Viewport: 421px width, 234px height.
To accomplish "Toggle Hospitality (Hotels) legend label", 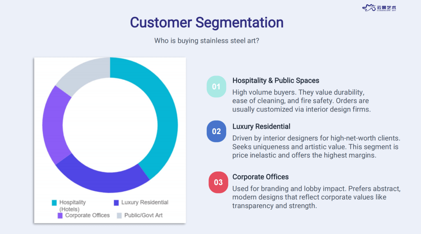I will pos(72,206).
